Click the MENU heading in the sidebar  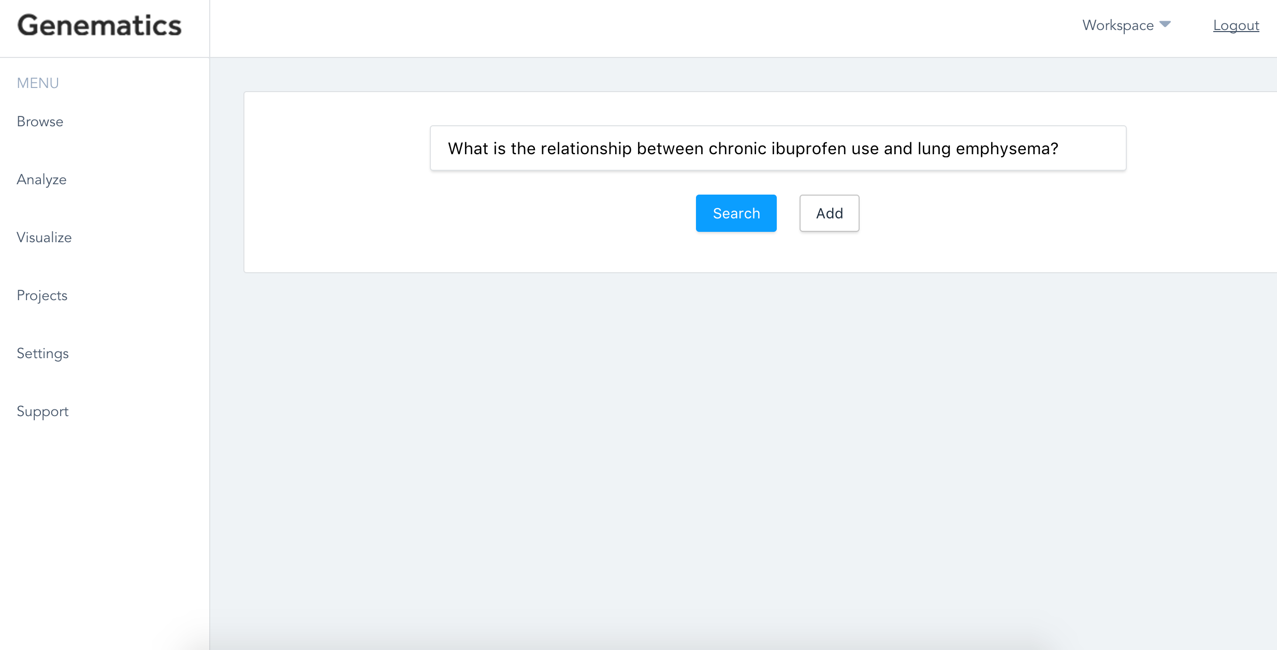(38, 83)
